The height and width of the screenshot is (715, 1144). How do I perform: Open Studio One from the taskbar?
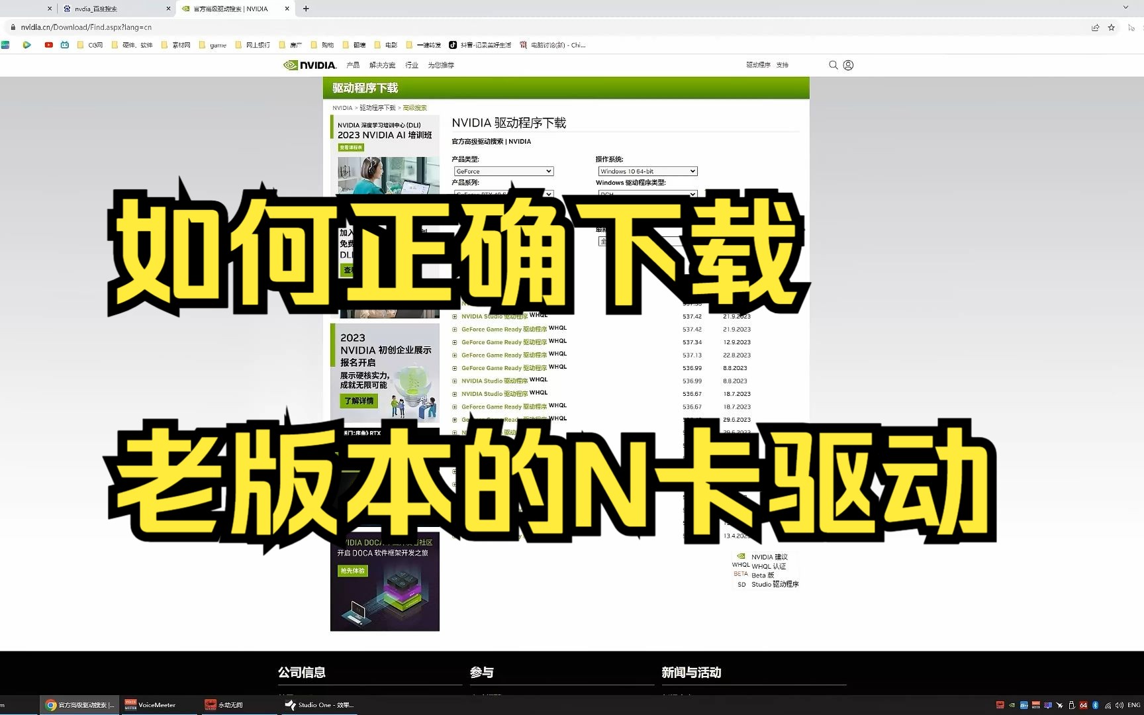point(319,705)
